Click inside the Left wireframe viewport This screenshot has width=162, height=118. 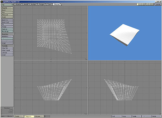coord(125,88)
